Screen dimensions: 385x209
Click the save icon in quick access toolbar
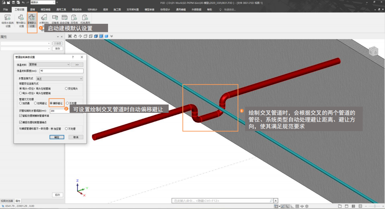tap(13, 2)
